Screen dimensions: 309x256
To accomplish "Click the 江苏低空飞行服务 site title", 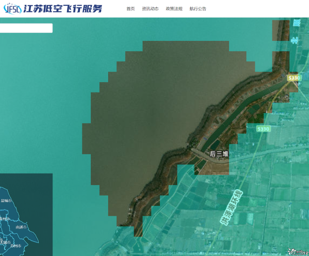I will [x=63, y=9].
